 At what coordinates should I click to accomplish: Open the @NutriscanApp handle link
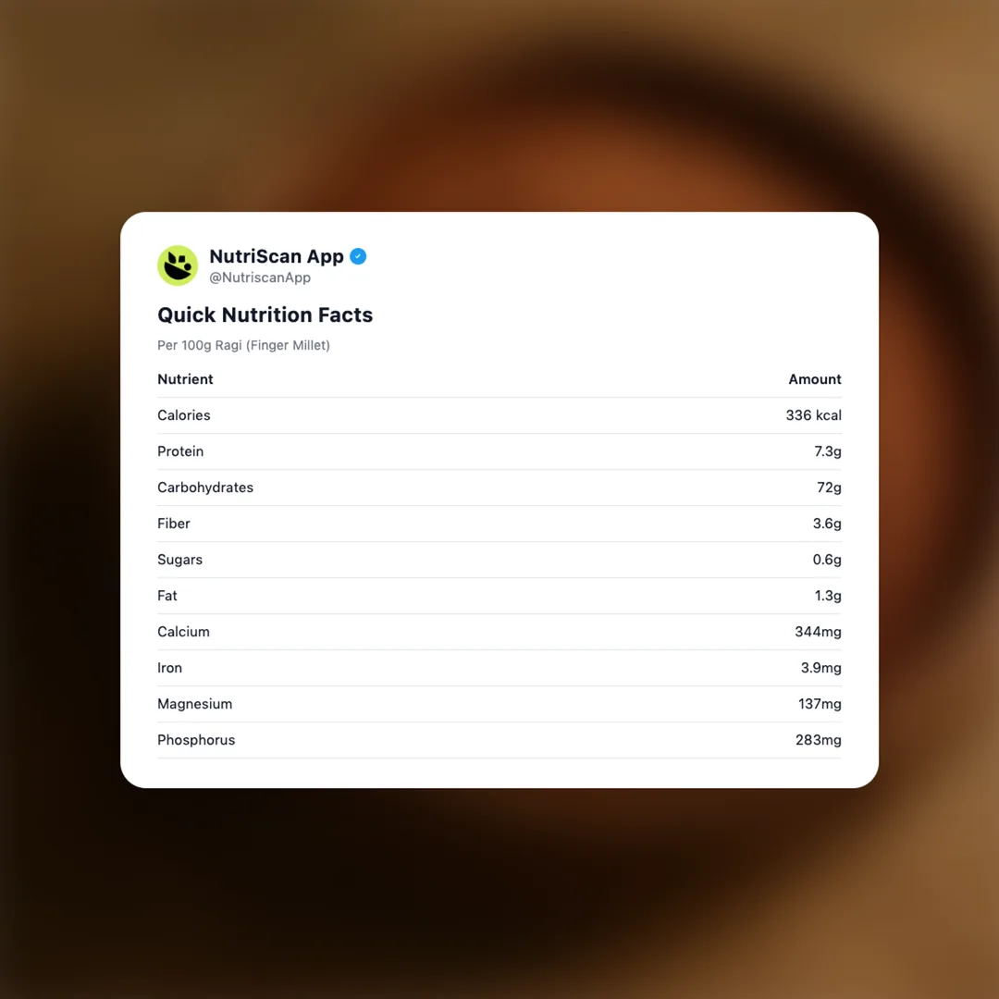[260, 277]
